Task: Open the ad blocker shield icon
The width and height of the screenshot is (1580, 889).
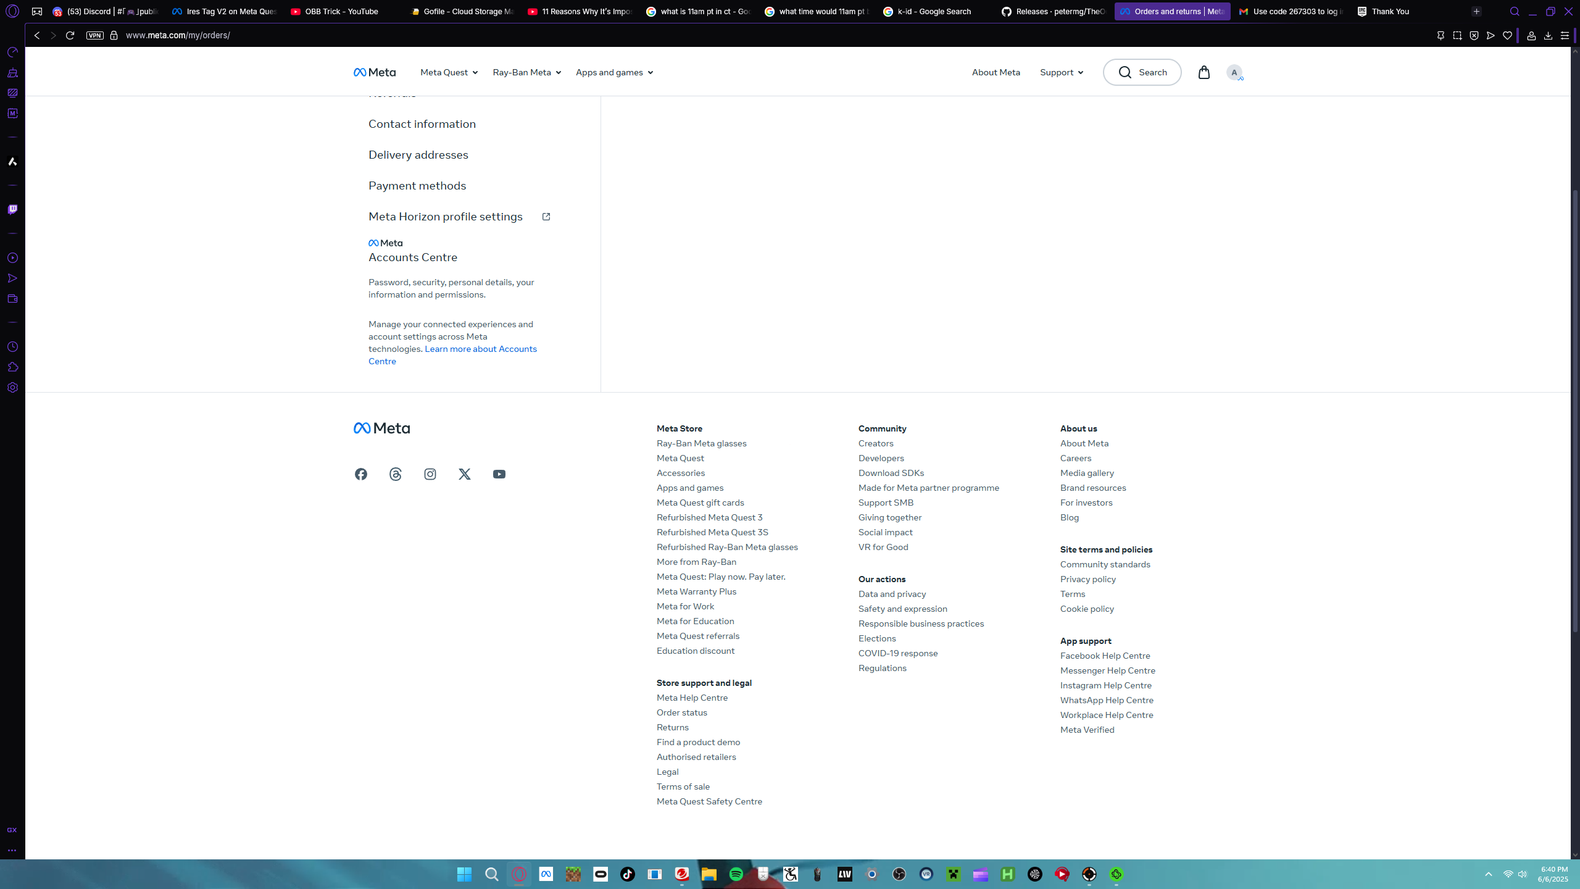Action: 1474,36
